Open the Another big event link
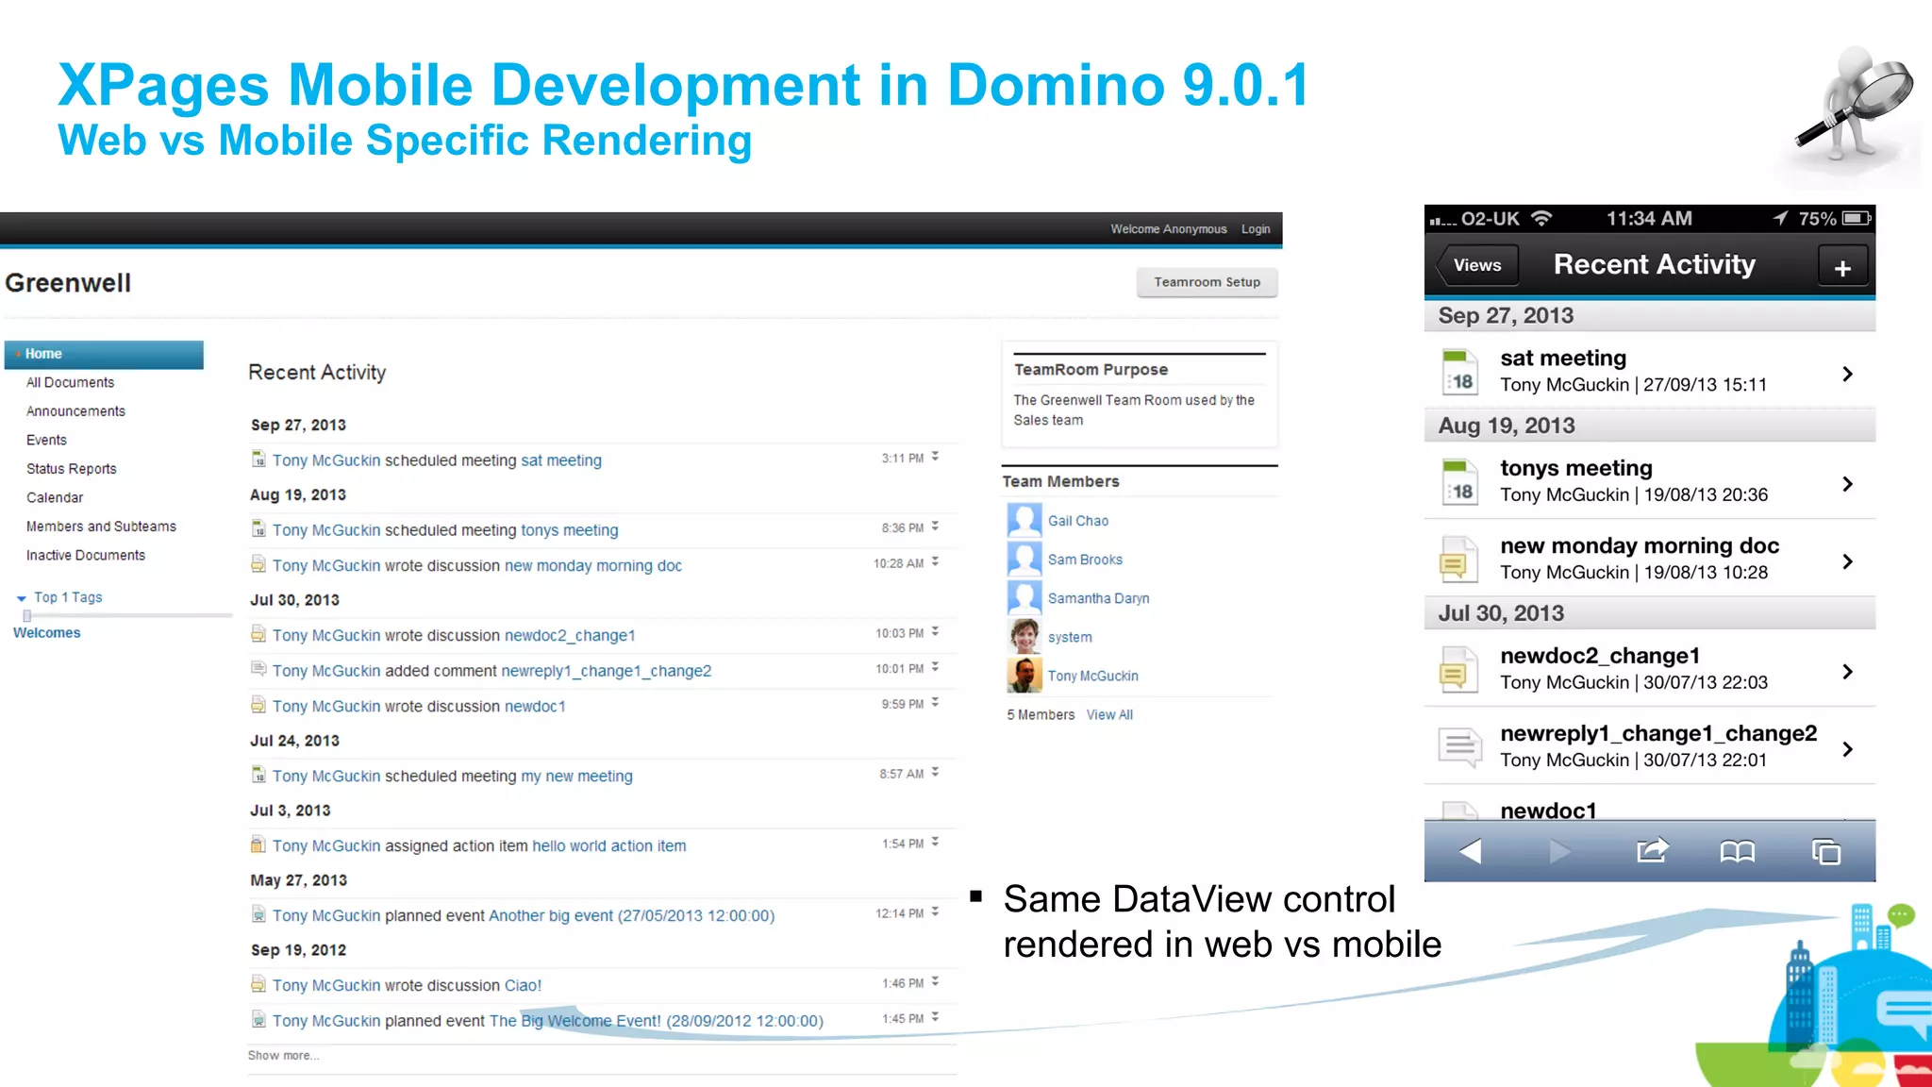This screenshot has height=1087, width=1932. point(632,915)
